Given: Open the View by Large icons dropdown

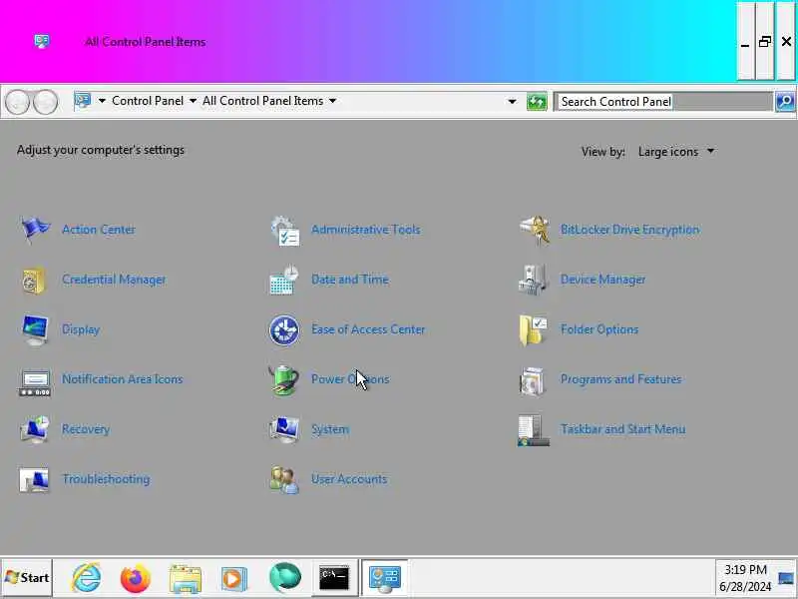Looking at the screenshot, I should [x=676, y=152].
